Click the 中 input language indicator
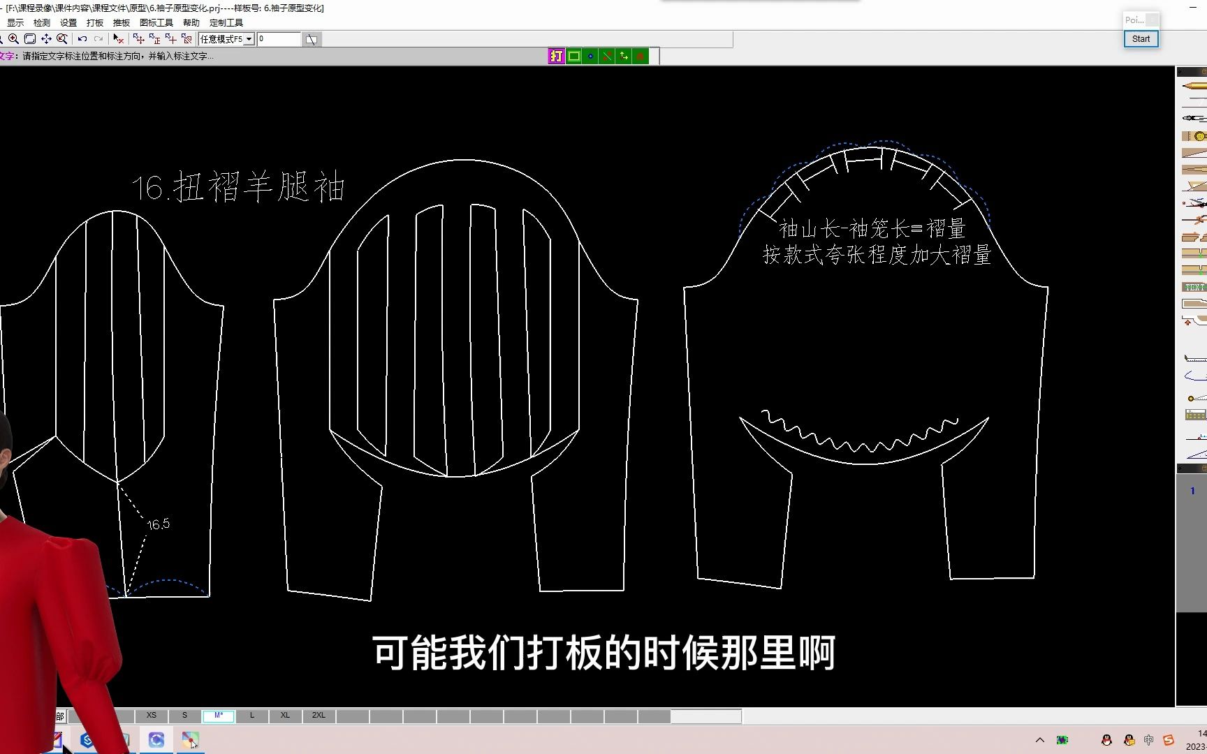 click(x=1149, y=740)
